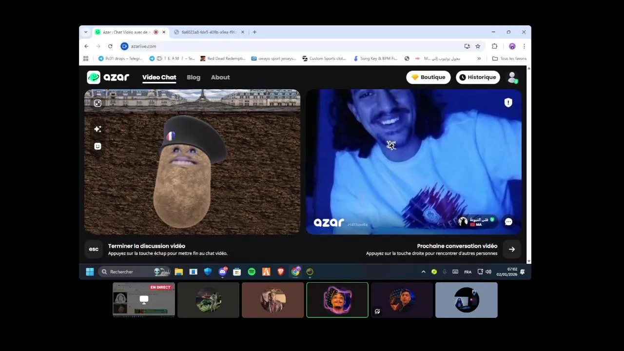The width and height of the screenshot is (624, 351).
Task: Open the Blog page
Action: 194,77
